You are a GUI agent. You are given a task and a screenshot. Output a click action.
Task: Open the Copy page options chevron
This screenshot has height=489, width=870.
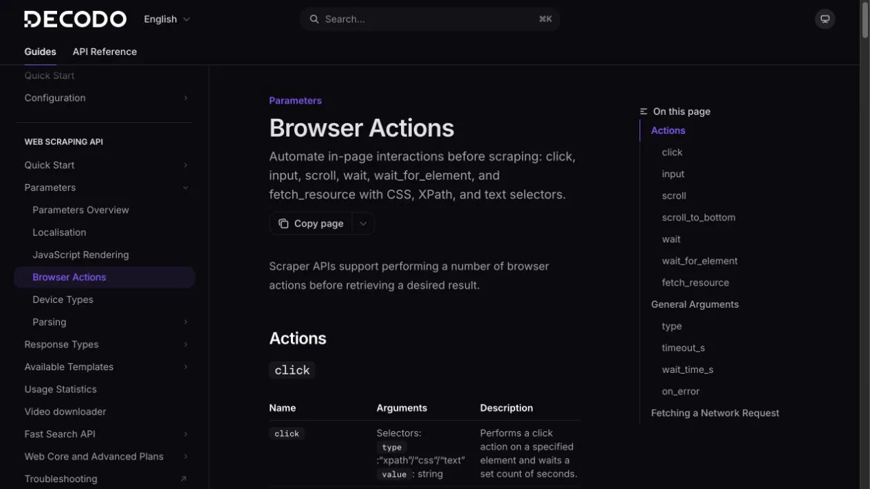(x=363, y=223)
